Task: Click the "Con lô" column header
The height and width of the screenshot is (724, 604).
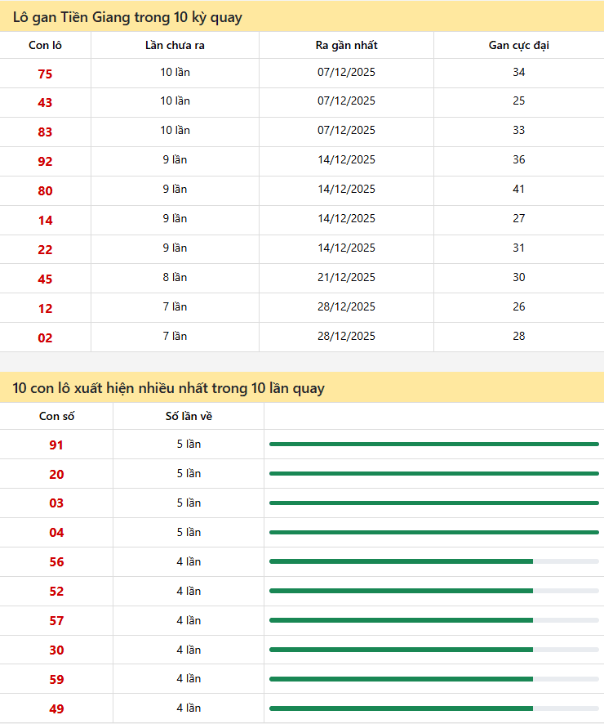Action: [x=45, y=46]
